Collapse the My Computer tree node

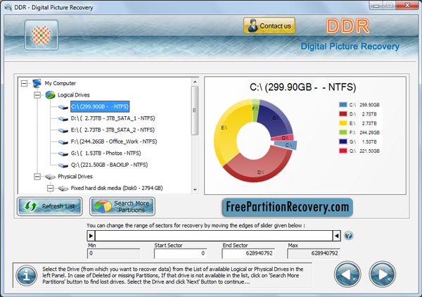click(x=24, y=83)
